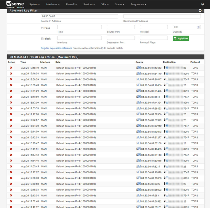Click the red X action icon for 19:48:10 entry
Viewport: 210px width, 208px height.
coord(11,68)
